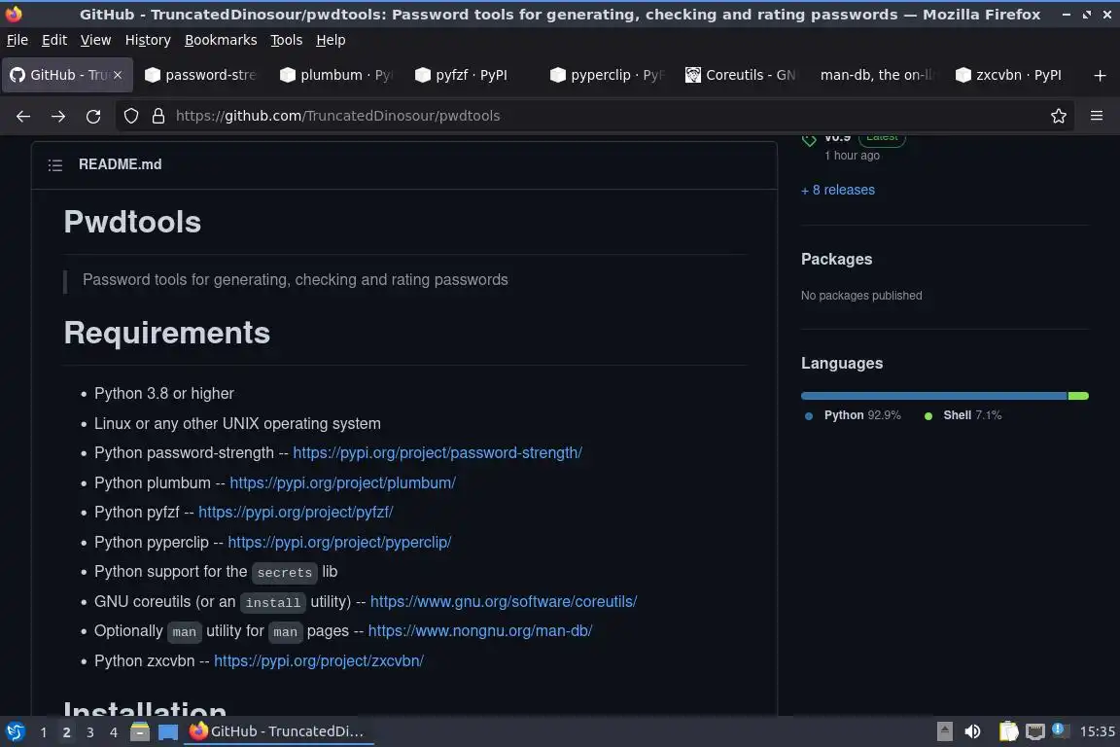The image size is (1120, 747).
Task: Open the README outline list icon
Action: point(55,165)
